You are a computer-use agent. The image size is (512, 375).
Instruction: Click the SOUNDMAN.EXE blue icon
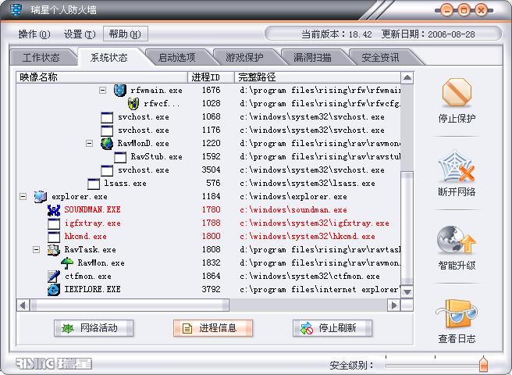coord(54,210)
